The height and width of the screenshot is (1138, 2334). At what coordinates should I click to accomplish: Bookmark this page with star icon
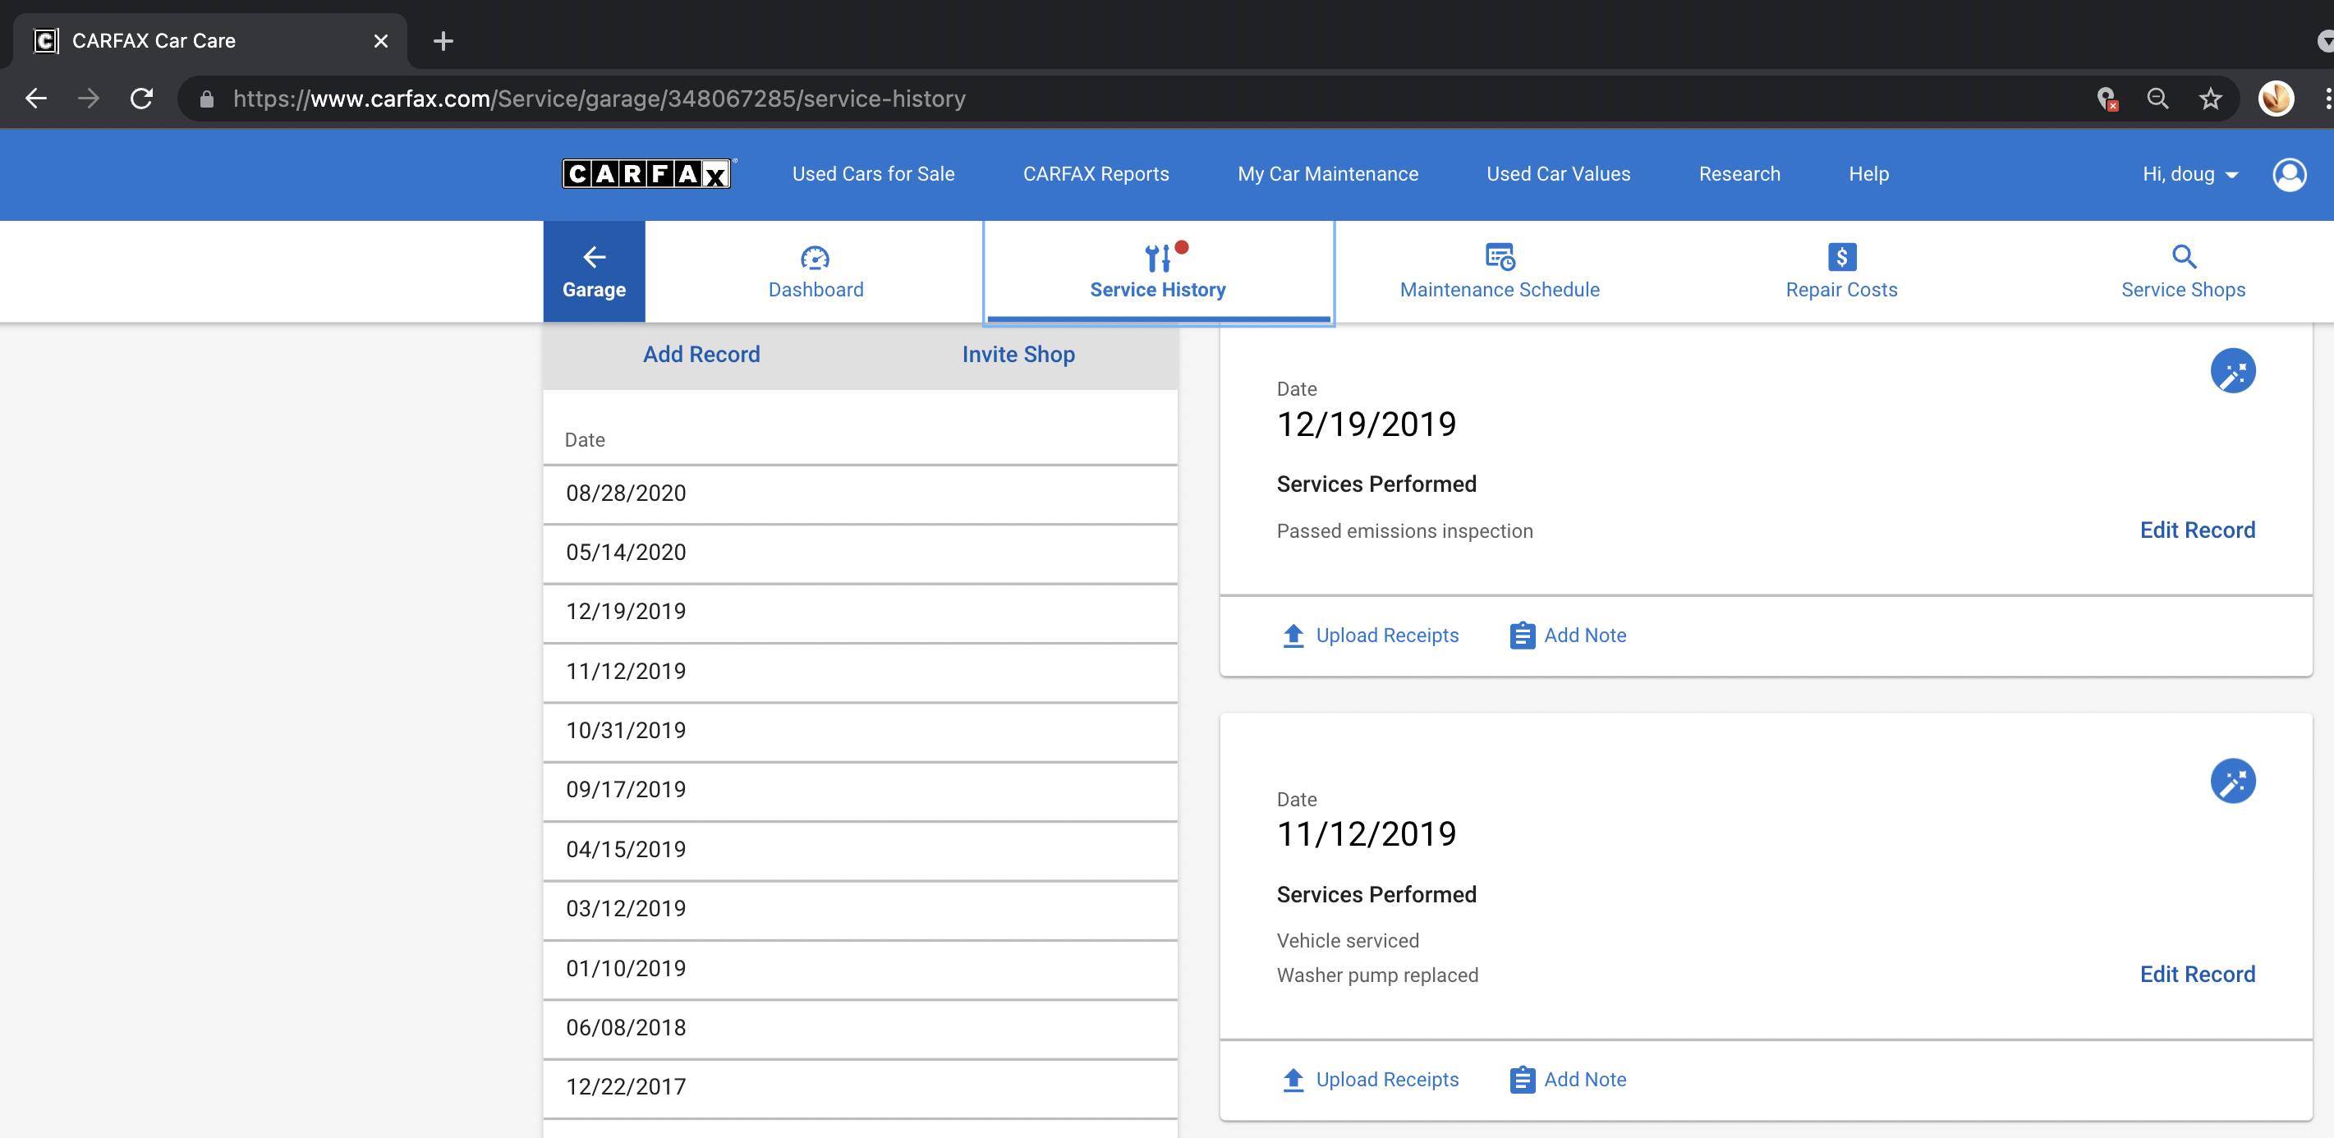[x=2211, y=98]
